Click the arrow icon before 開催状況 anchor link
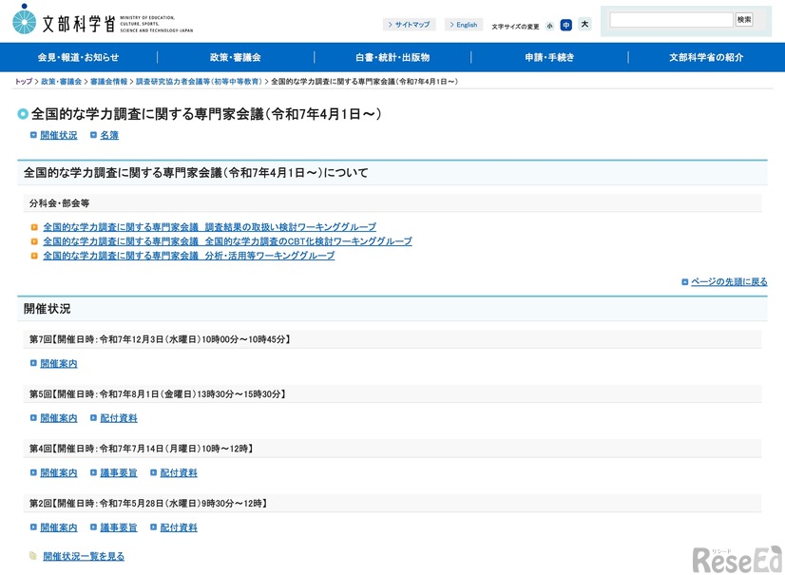Screen dimensions: 785x575 33,135
